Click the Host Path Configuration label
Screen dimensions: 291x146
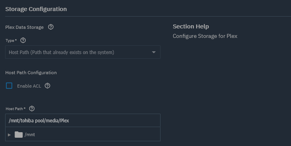click(x=31, y=73)
